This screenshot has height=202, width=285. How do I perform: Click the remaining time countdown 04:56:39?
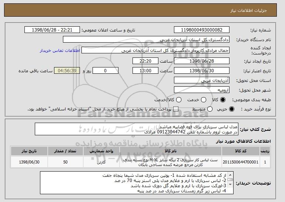(x=67, y=71)
